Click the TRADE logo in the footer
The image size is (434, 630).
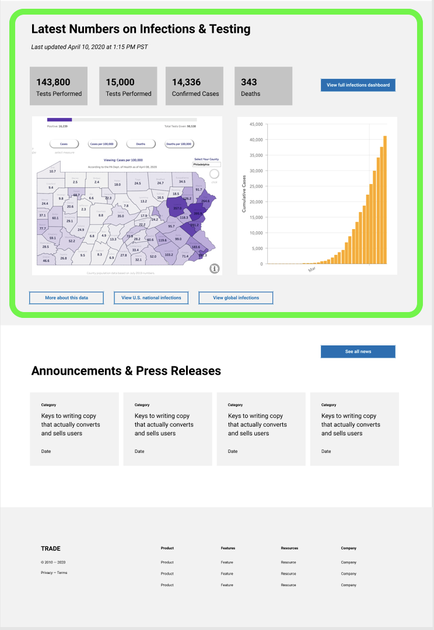51,549
